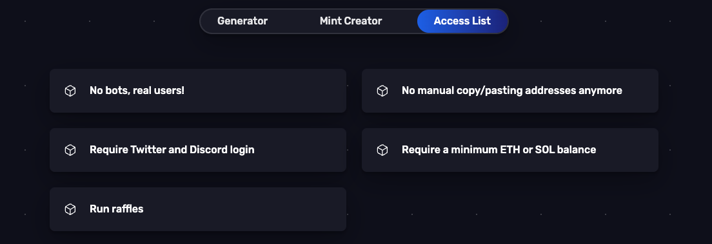Click cube icon beside No bots, real users!
Image resolution: width=712 pixels, height=244 pixels.
70,91
